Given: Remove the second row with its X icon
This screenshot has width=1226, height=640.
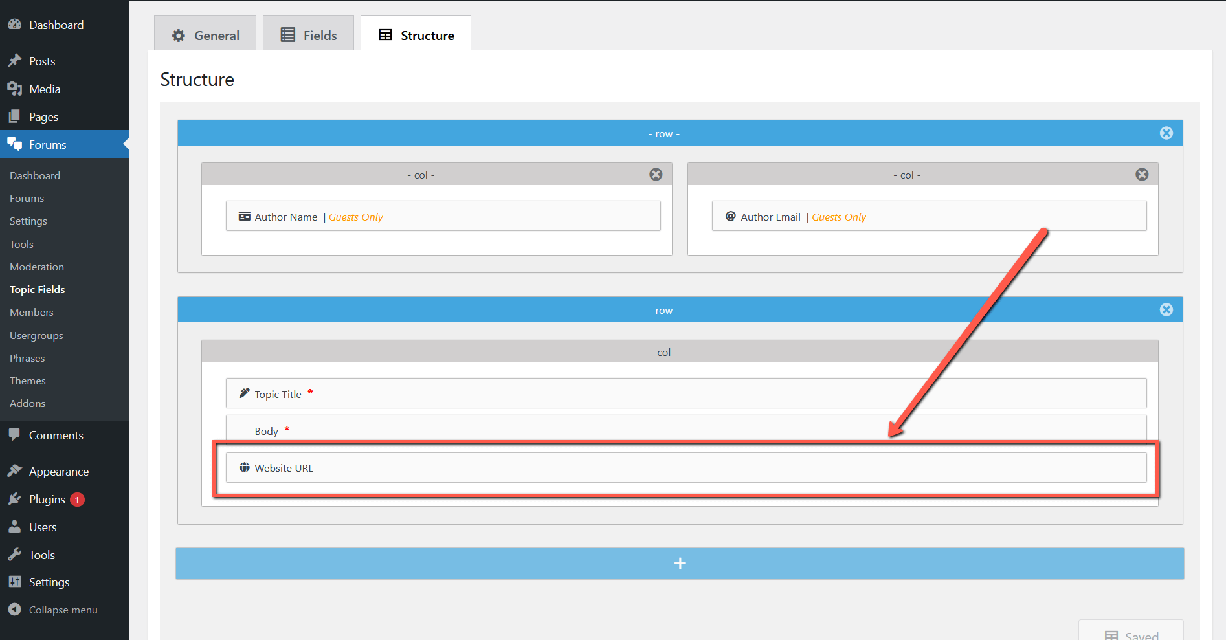Looking at the screenshot, I should pyautogui.click(x=1166, y=310).
